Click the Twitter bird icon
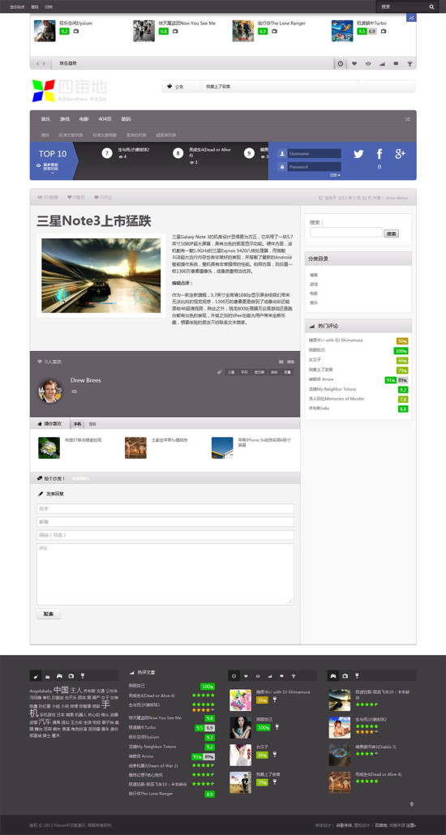The height and width of the screenshot is (835, 446). (x=358, y=154)
